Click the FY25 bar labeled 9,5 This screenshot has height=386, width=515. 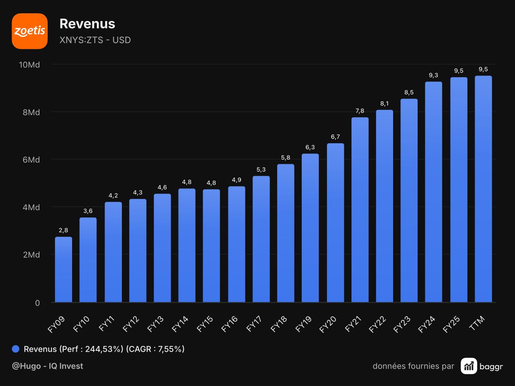click(459, 190)
